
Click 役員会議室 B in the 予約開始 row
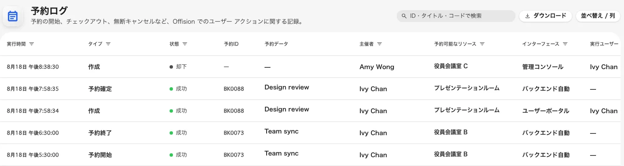[x=451, y=154]
